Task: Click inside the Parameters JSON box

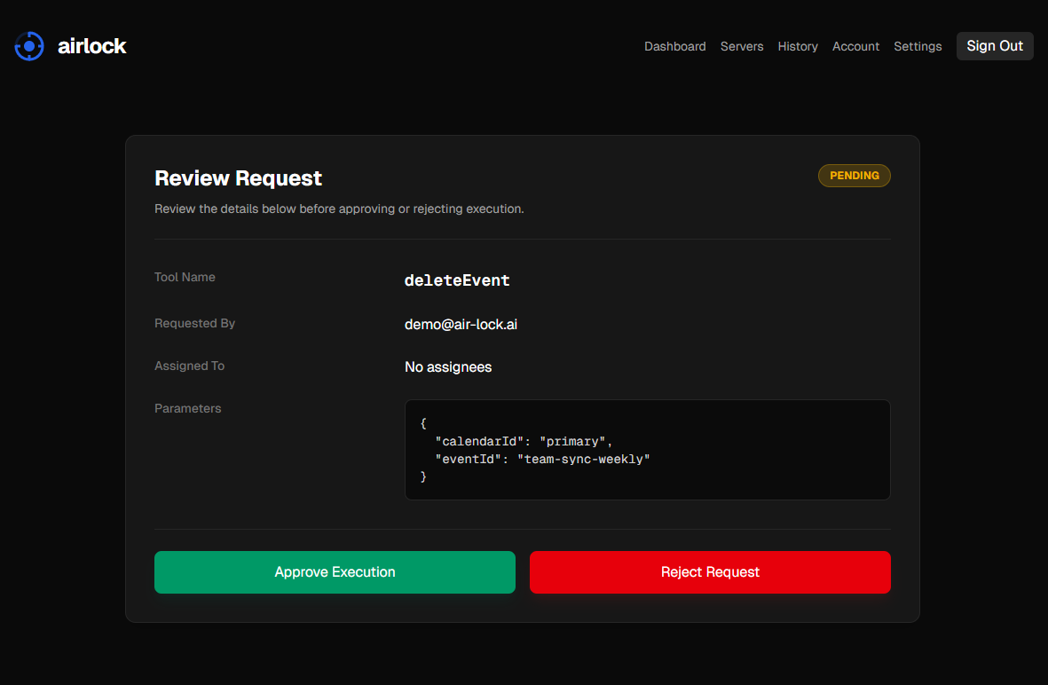Action: tap(648, 450)
